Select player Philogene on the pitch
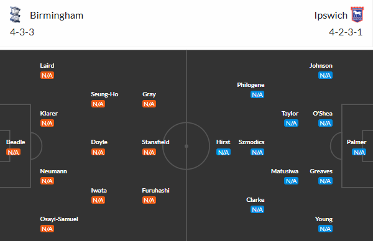The width and height of the screenshot is (373, 241). (x=251, y=85)
